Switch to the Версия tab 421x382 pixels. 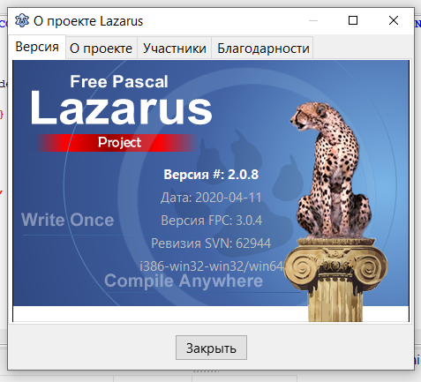coord(37,47)
